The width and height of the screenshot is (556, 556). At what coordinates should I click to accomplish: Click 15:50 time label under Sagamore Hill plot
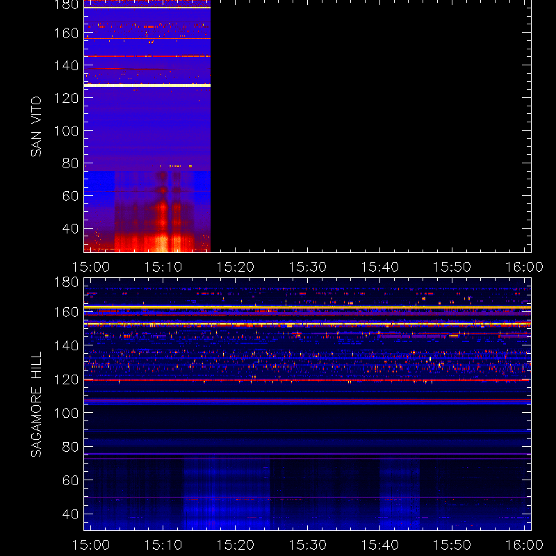pos(452,545)
